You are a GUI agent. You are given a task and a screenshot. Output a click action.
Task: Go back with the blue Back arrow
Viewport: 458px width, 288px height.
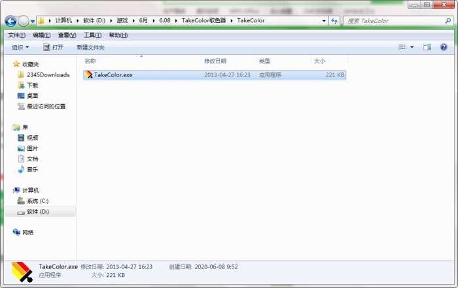pyautogui.click(x=11, y=21)
